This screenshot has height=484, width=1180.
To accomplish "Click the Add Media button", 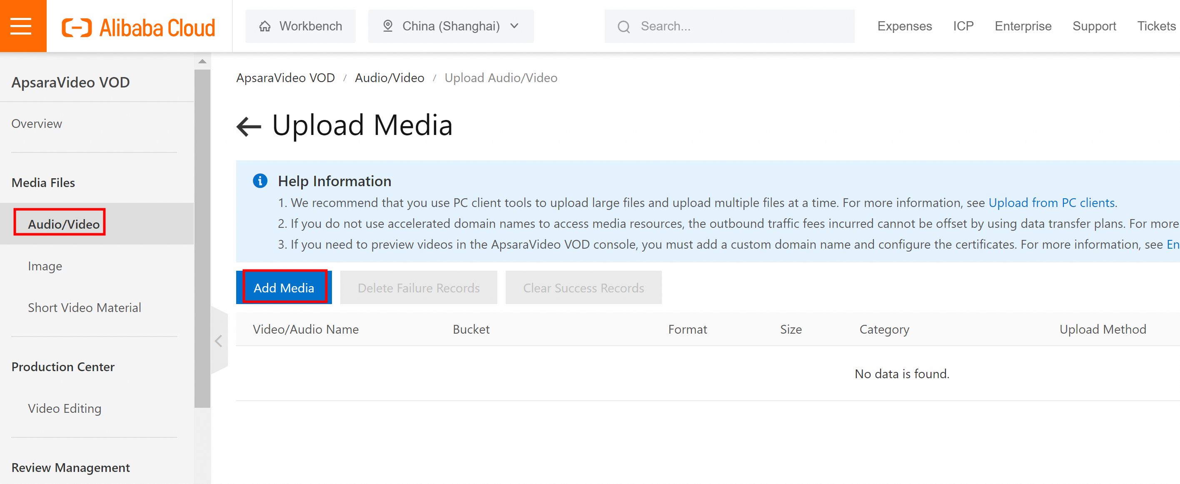I will [x=284, y=287].
